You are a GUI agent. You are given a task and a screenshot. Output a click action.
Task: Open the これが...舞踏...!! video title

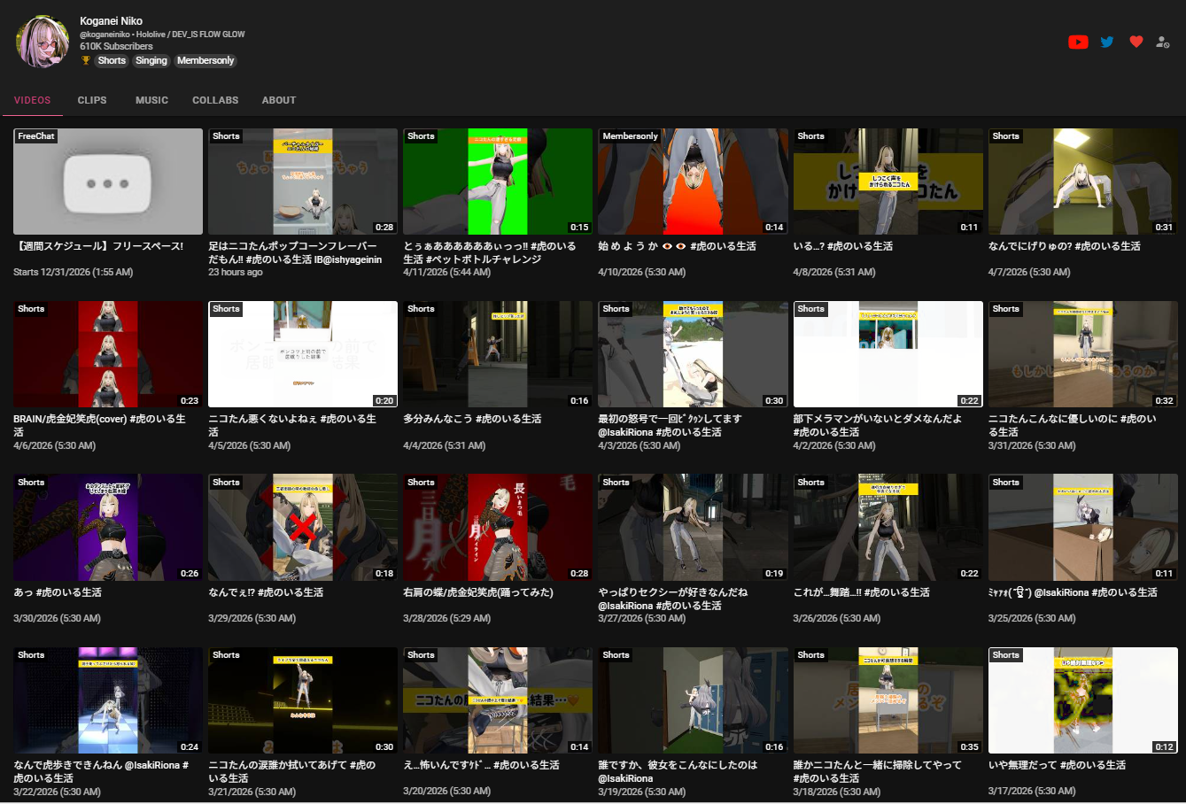(862, 592)
